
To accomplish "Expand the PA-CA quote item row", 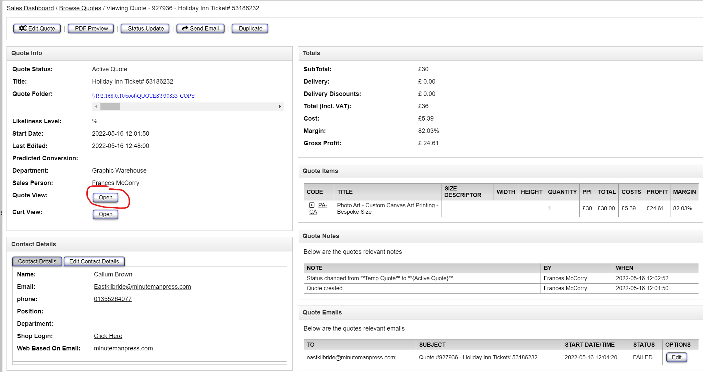I will pos(312,205).
